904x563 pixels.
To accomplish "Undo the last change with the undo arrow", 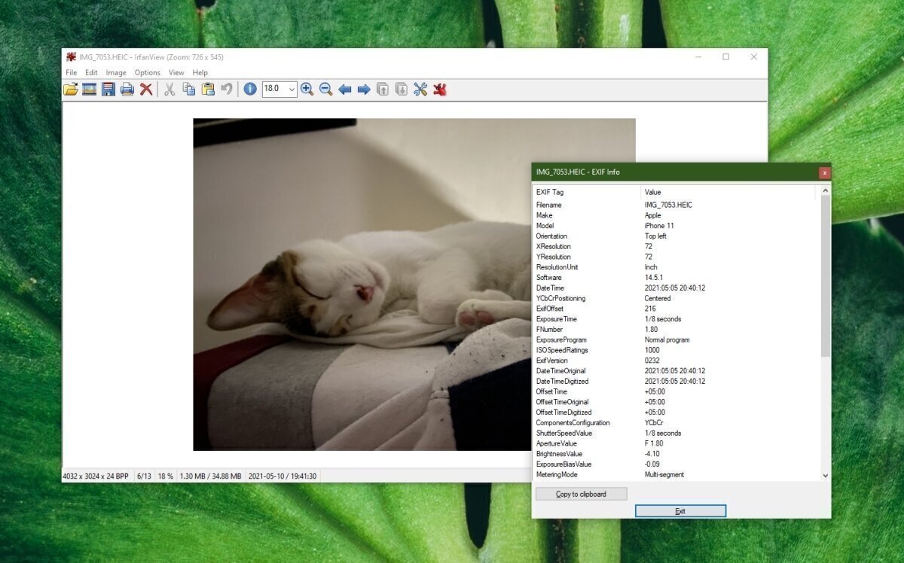I will tap(228, 89).
